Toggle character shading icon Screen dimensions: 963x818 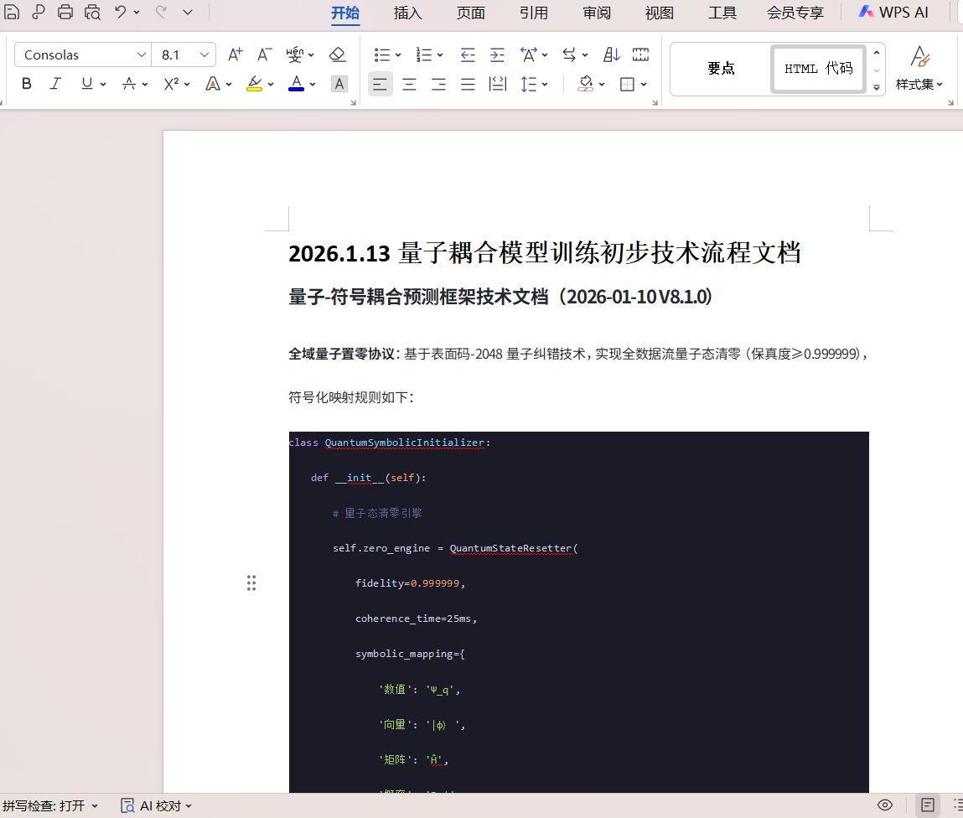tap(339, 84)
